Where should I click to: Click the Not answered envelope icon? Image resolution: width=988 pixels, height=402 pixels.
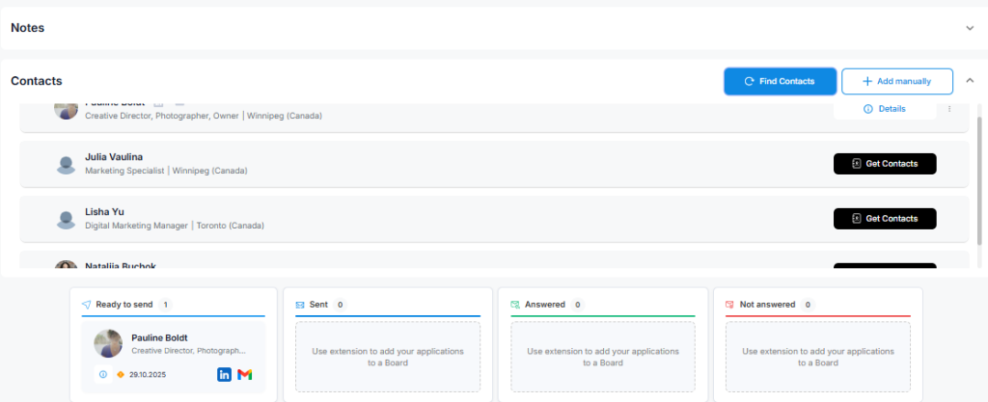click(729, 305)
